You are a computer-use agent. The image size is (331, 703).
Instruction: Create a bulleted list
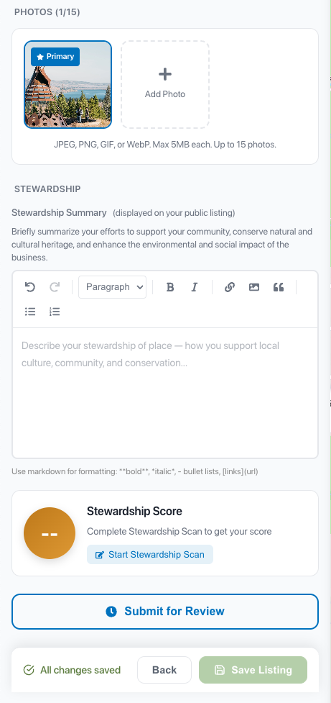coord(30,312)
